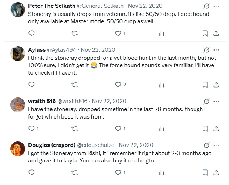Open more options menu on Aylass's tweet

[216, 50]
